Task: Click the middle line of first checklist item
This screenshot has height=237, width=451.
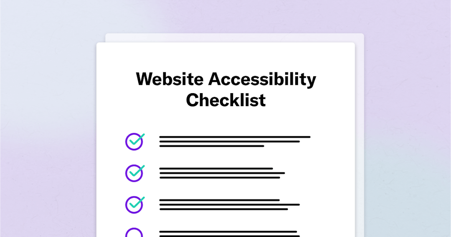Action: [230, 141]
